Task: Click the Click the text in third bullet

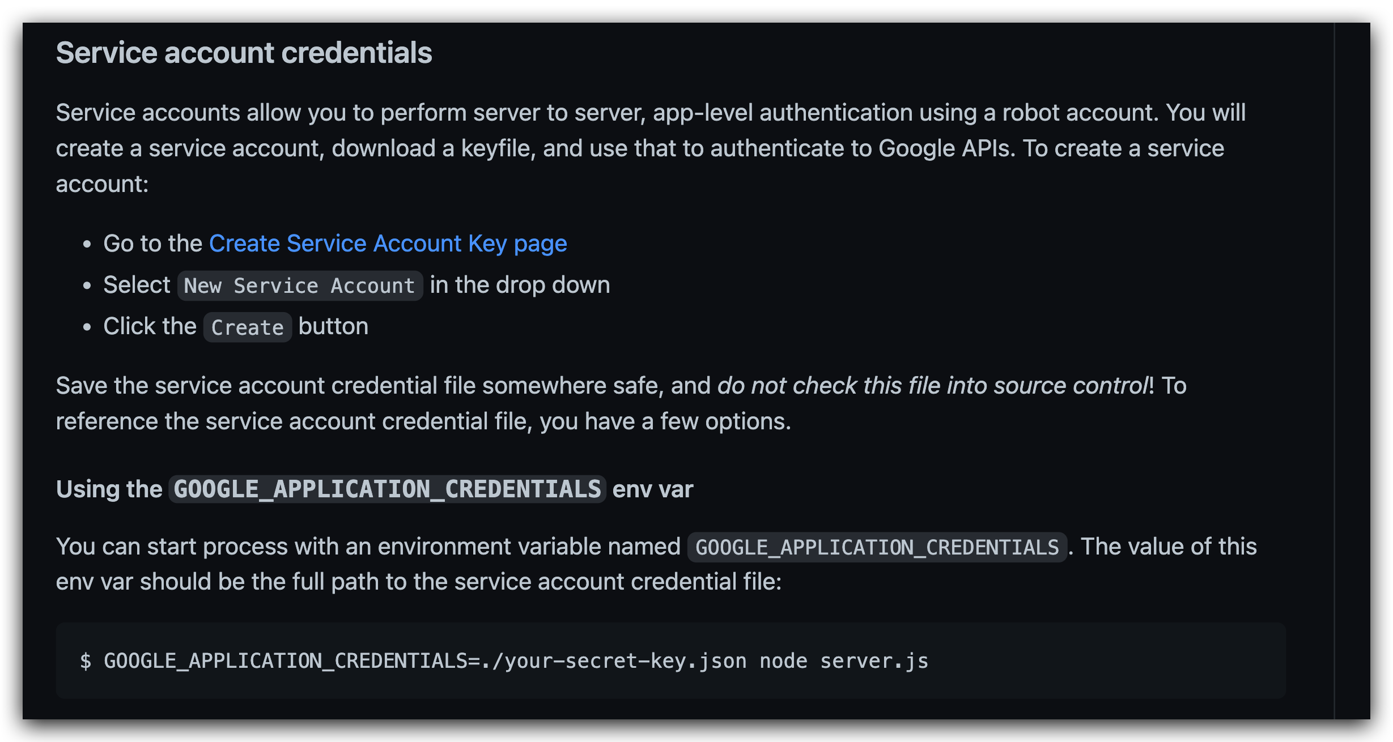Action: [150, 326]
